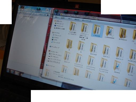Open the Advance music folder
Viewport: 136px width, 102px height.
click(117, 67)
